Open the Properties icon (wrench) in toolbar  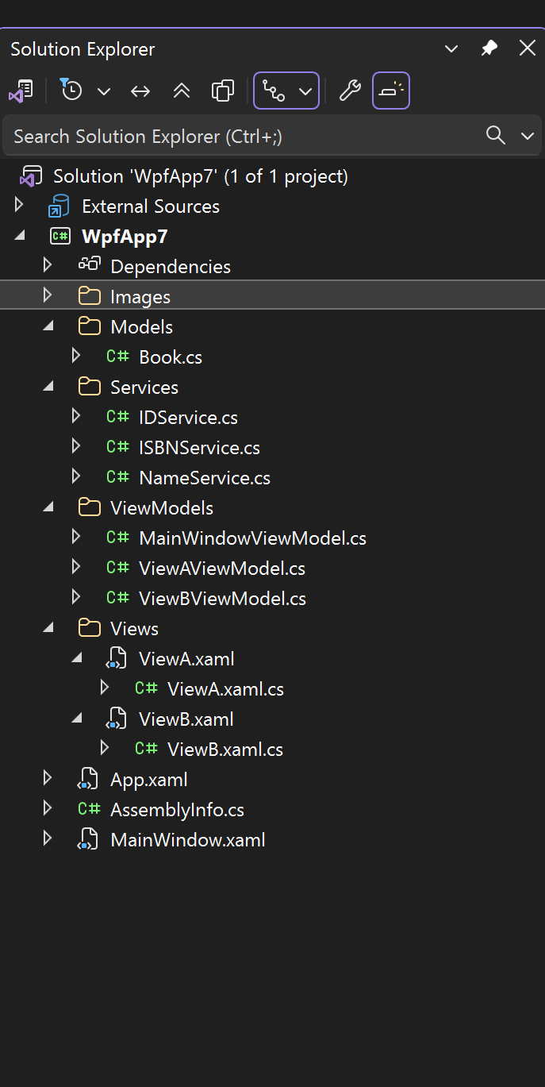tap(349, 90)
